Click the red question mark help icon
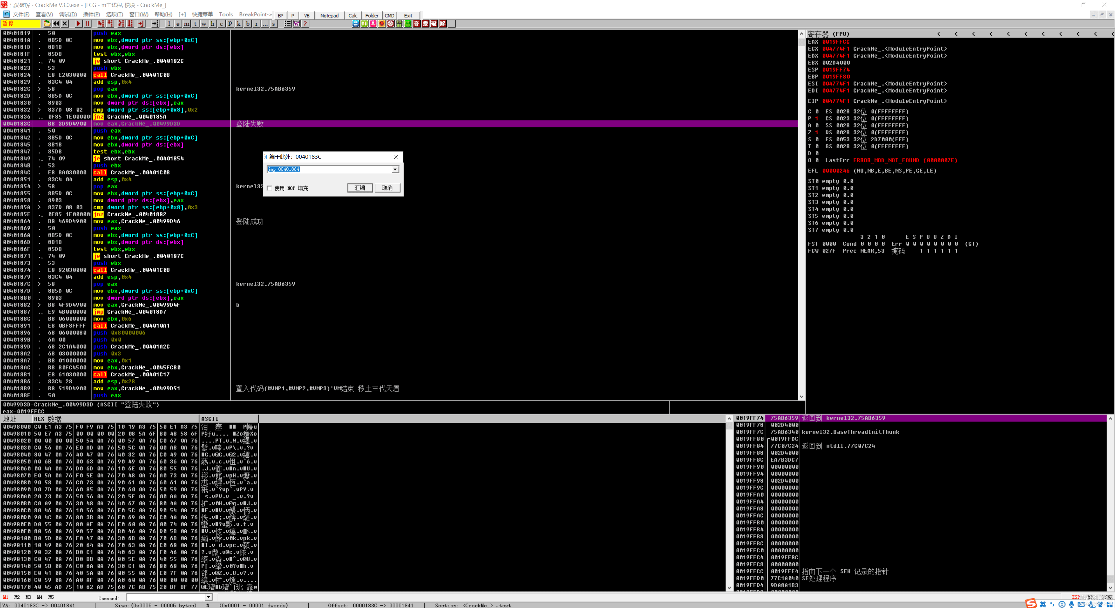1115x608 pixels. tap(305, 24)
